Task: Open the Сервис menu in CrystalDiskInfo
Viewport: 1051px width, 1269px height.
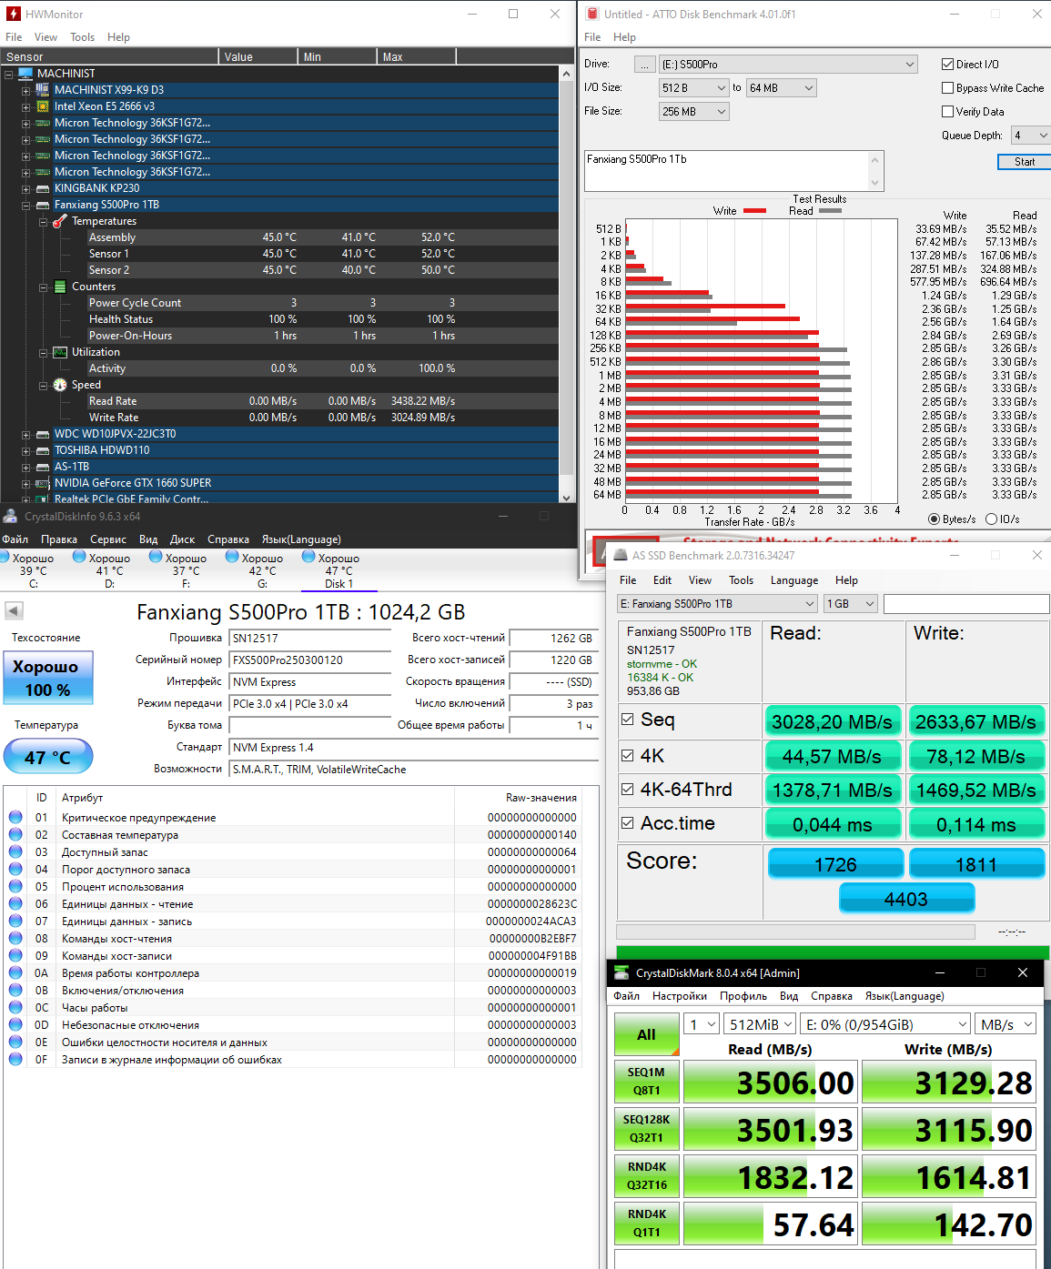Action: click(x=108, y=539)
